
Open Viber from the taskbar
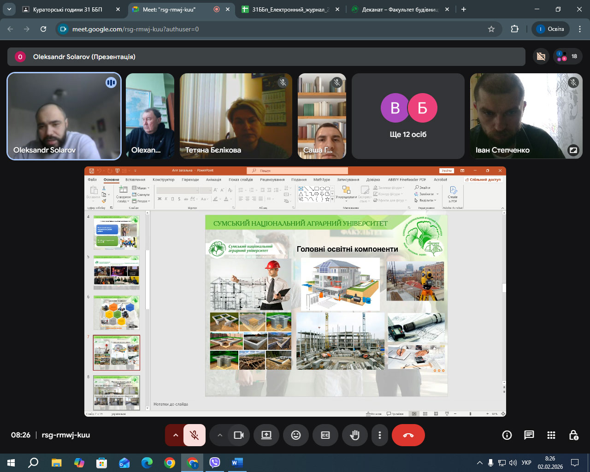215,462
